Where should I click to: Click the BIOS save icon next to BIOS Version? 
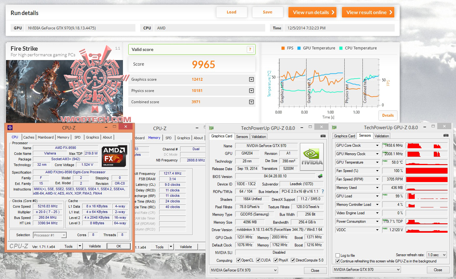320,176
